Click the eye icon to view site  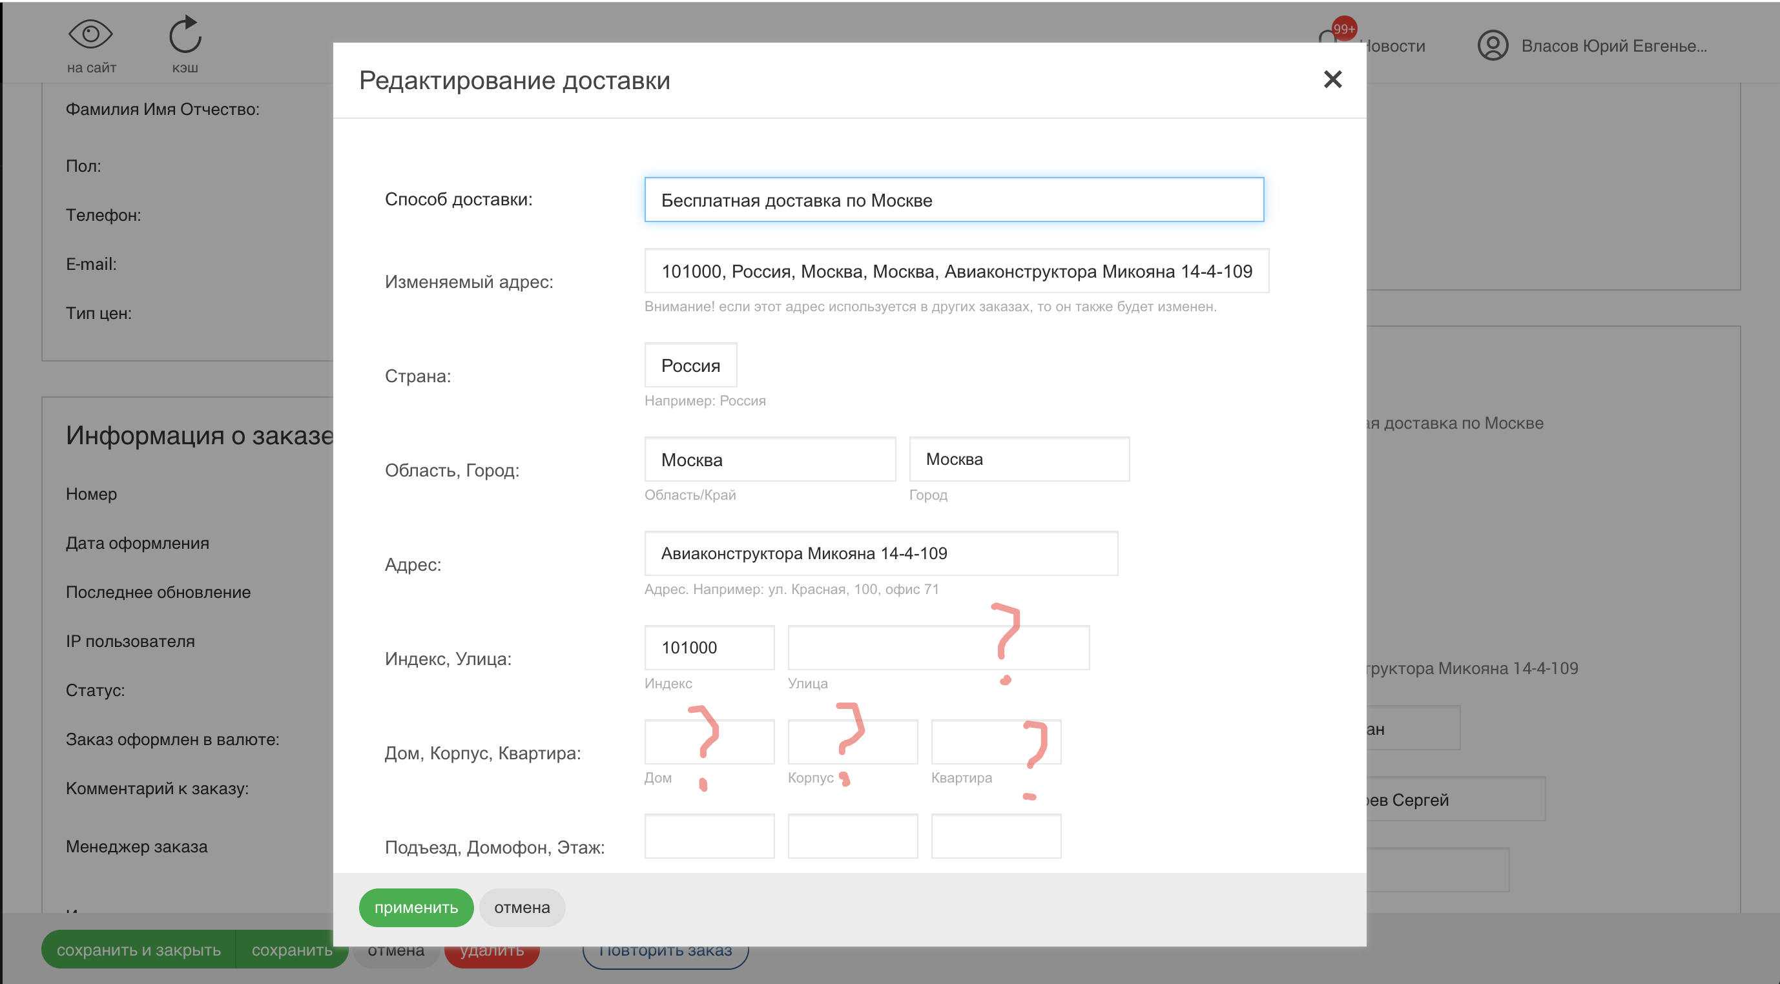point(90,34)
